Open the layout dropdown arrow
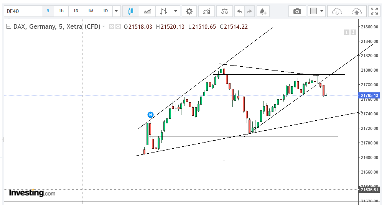The height and width of the screenshot is (205, 392). tap(322, 11)
